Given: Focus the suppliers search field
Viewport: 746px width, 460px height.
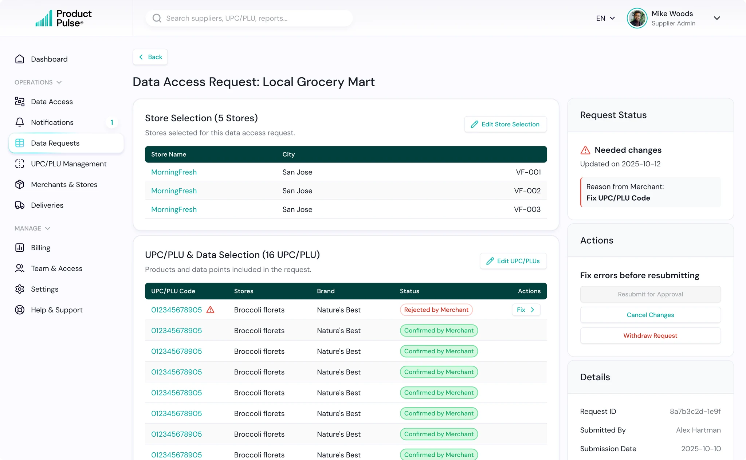Looking at the screenshot, I should coord(249,18).
